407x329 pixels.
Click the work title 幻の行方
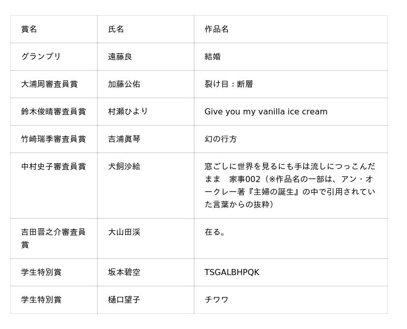(221, 139)
